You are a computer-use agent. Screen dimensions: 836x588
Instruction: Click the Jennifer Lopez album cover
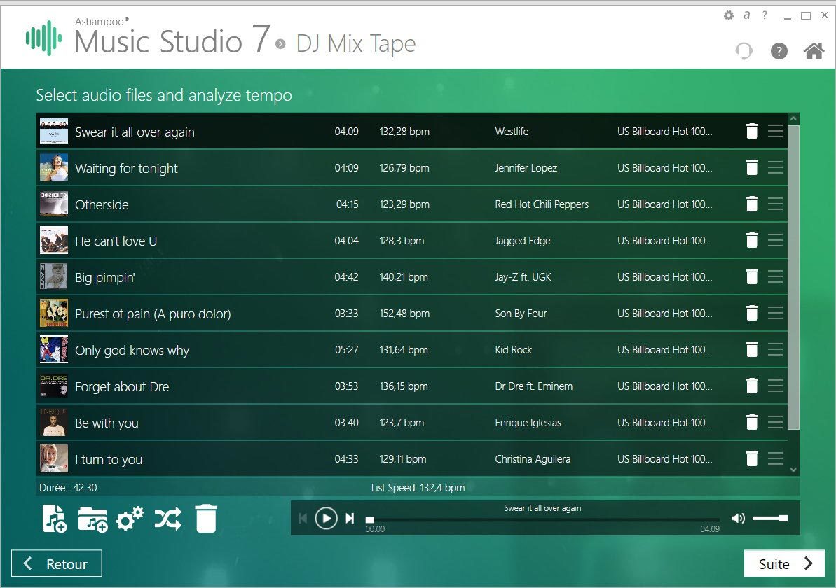pos(54,168)
